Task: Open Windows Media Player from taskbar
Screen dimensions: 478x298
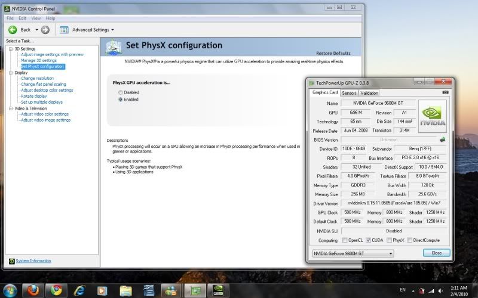Action: 102,291
